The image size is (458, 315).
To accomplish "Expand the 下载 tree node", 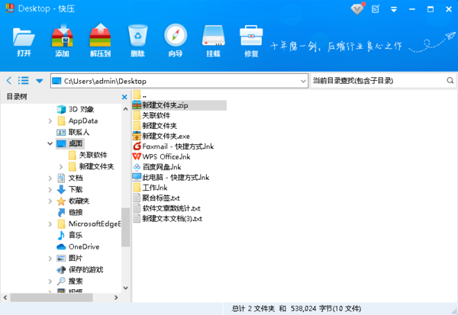I will click(x=50, y=189).
